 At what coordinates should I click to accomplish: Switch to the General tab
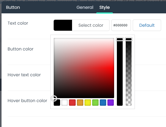tap(85, 7)
